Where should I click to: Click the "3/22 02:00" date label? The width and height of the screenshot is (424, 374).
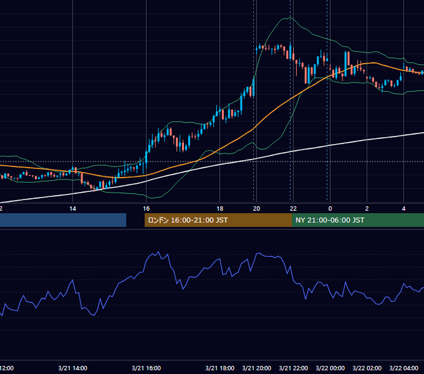tap(367, 368)
